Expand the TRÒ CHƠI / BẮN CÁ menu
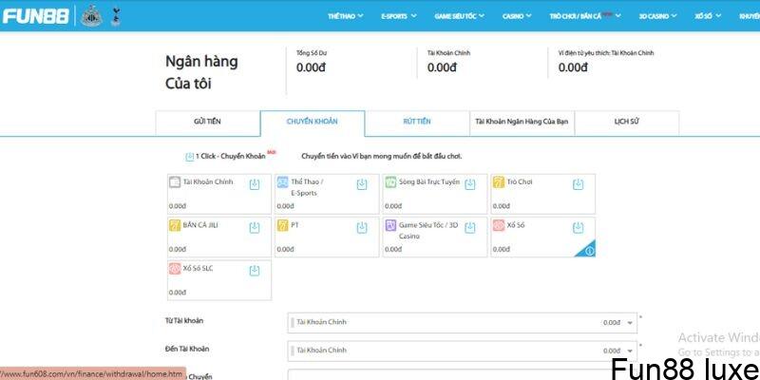Viewport: 760px width, 380px height. click(x=585, y=16)
